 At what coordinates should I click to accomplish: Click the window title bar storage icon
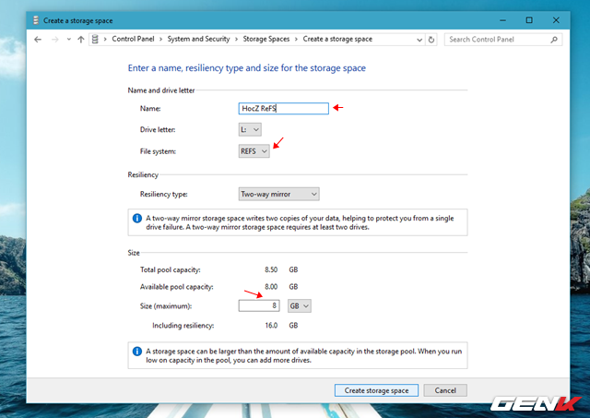(x=36, y=20)
